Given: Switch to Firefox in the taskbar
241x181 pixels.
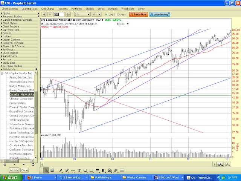Looking at the screenshot, I should point(41,178).
